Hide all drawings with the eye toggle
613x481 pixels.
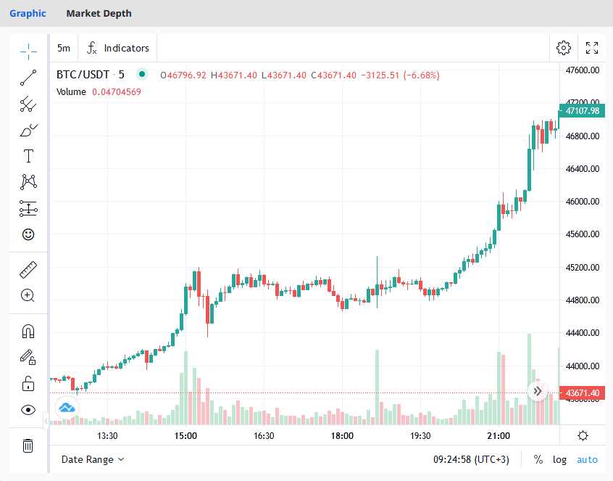(28, 409)
